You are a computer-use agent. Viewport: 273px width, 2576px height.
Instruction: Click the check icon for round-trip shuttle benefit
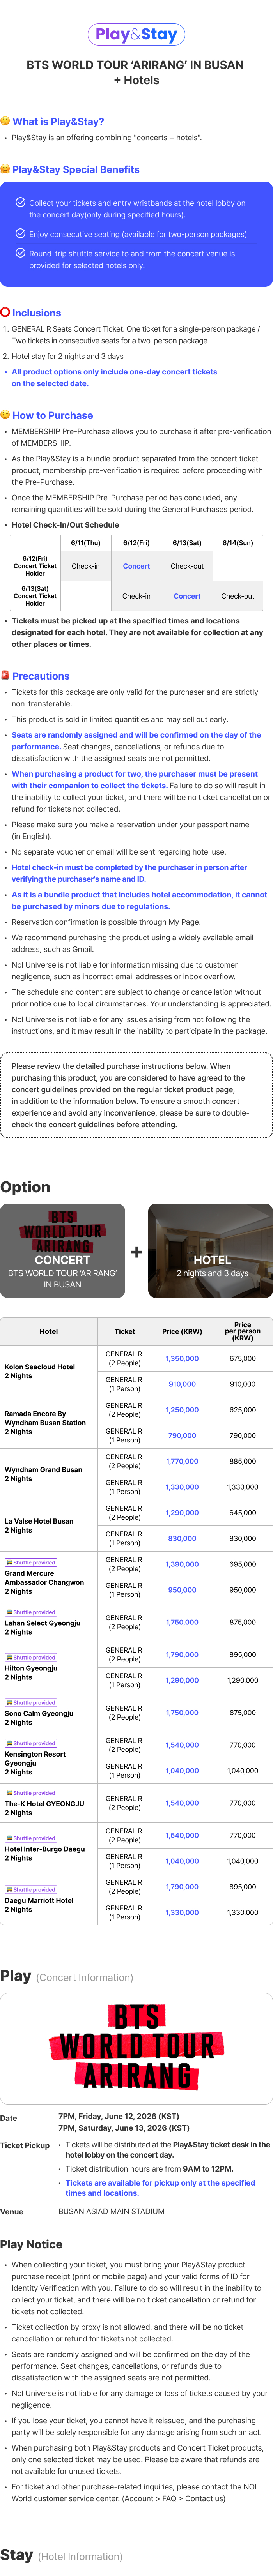click(20, 253)
